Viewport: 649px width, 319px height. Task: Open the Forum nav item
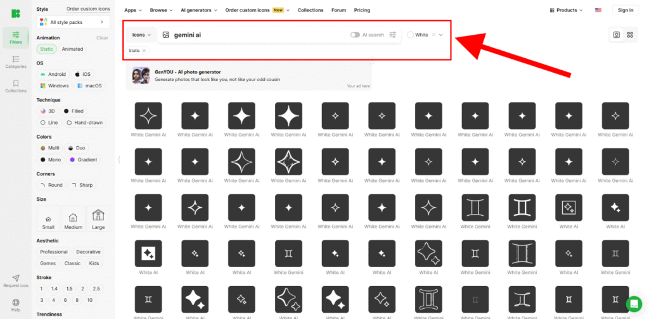click(338, 10)
